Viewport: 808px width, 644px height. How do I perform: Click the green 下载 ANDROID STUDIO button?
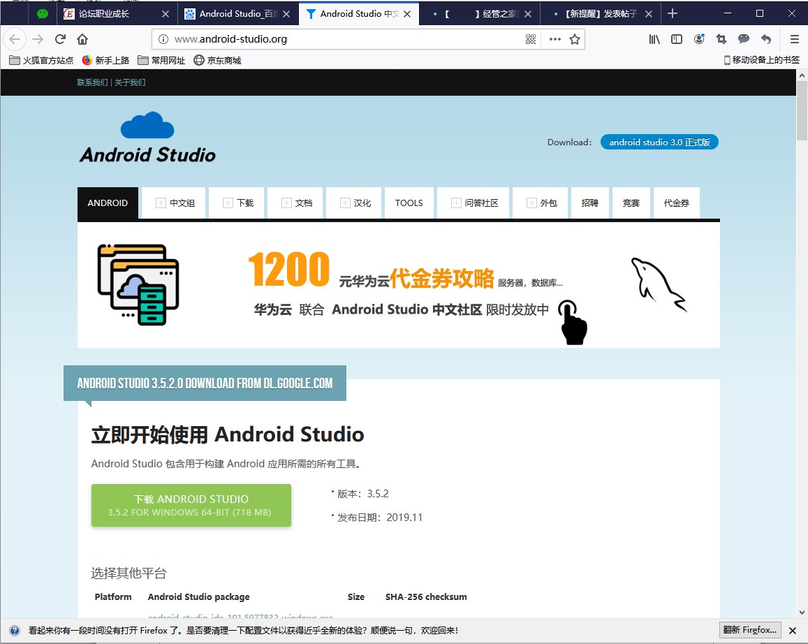click(191, 506)
